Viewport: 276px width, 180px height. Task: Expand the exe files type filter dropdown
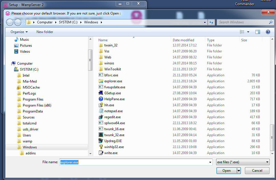click(x=243, y=162)
